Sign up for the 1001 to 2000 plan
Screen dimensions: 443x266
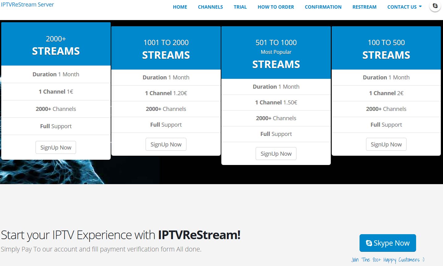coord(166,145)
